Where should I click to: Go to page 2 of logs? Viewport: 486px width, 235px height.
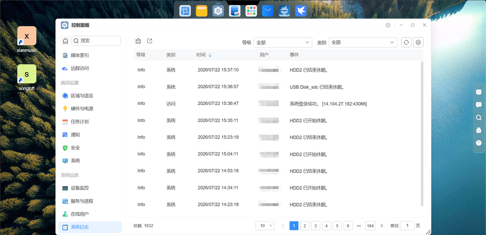pos(305,226)
